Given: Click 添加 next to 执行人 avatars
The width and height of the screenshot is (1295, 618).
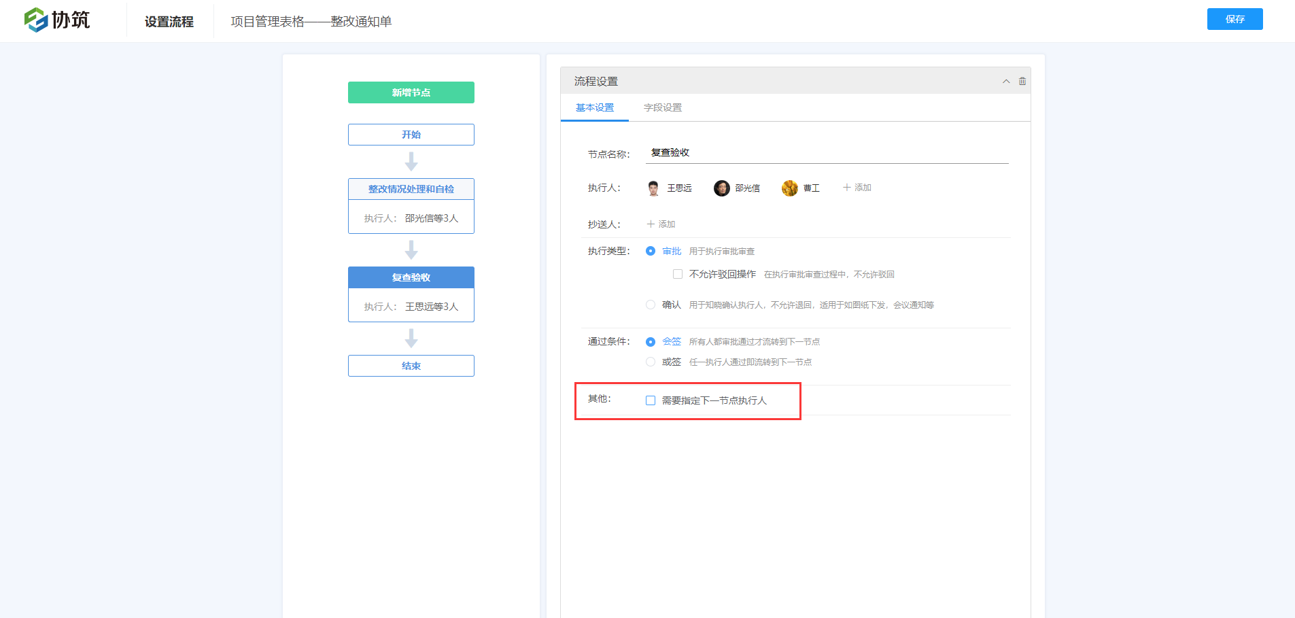Looking at the screenshot, I should [857, 188].
